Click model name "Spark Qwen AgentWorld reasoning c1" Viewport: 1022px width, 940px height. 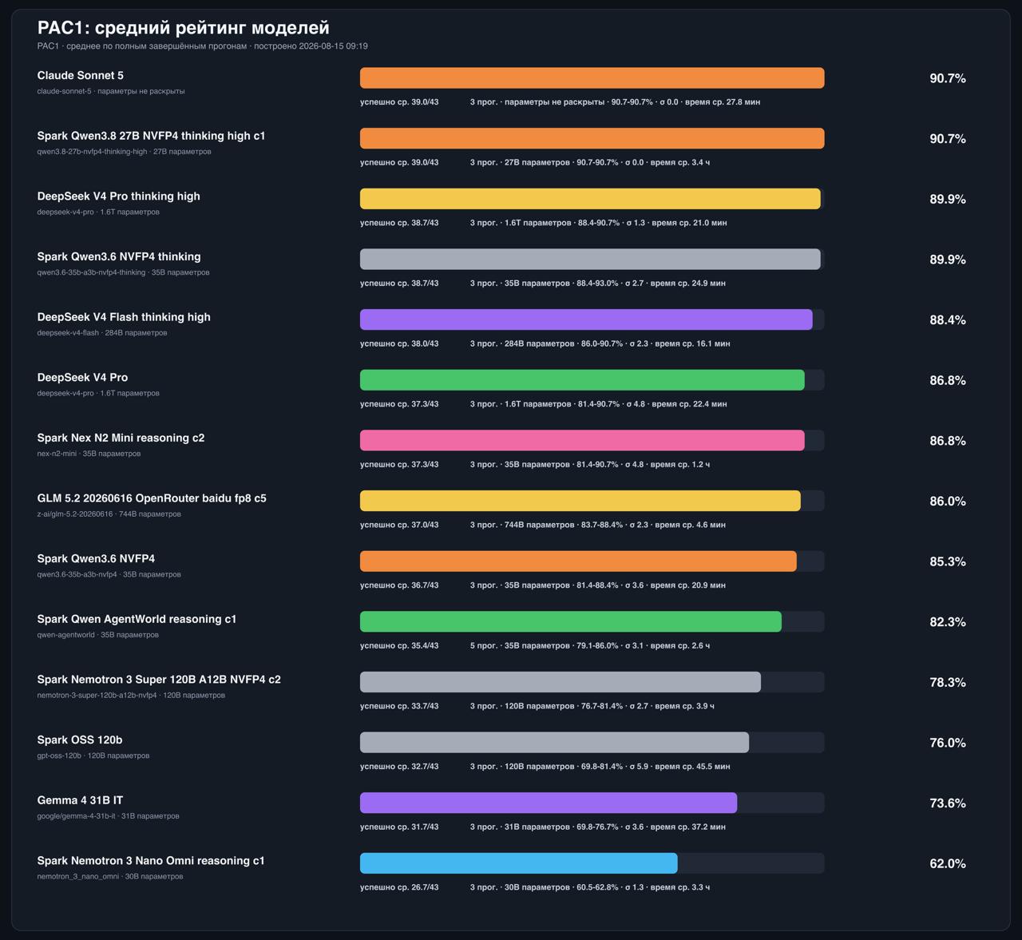coord(137,619)
